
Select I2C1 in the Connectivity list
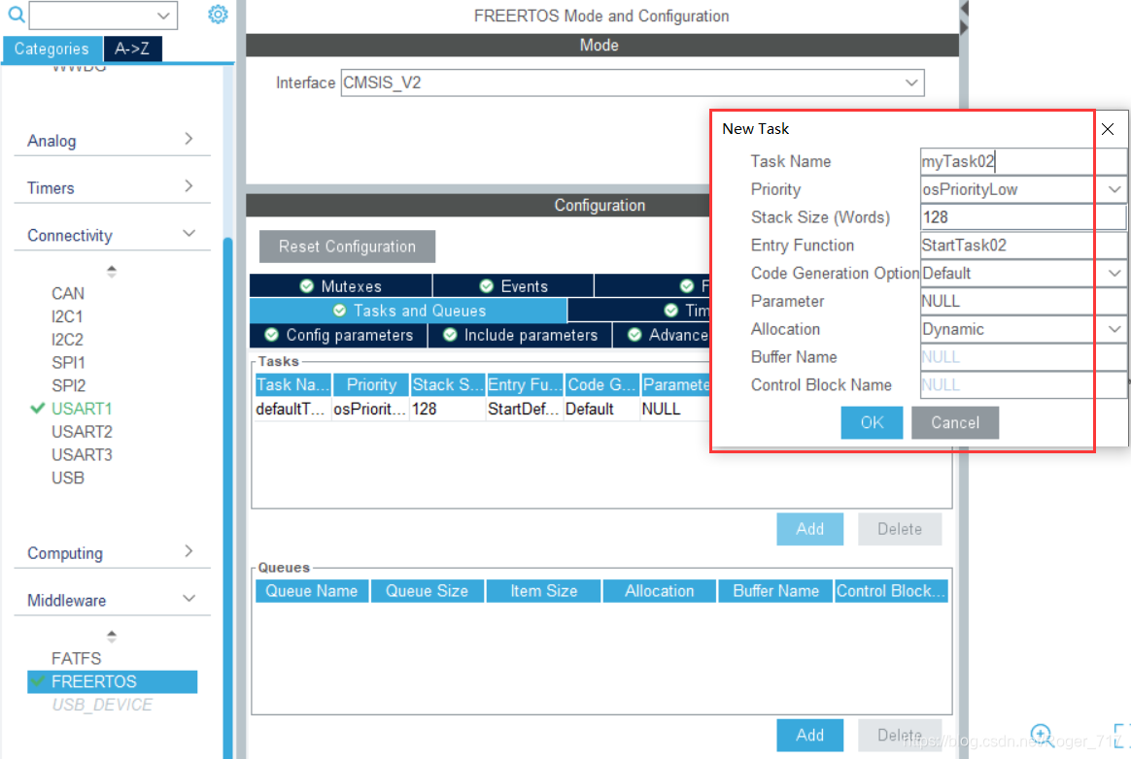click(x=67, y=316)
